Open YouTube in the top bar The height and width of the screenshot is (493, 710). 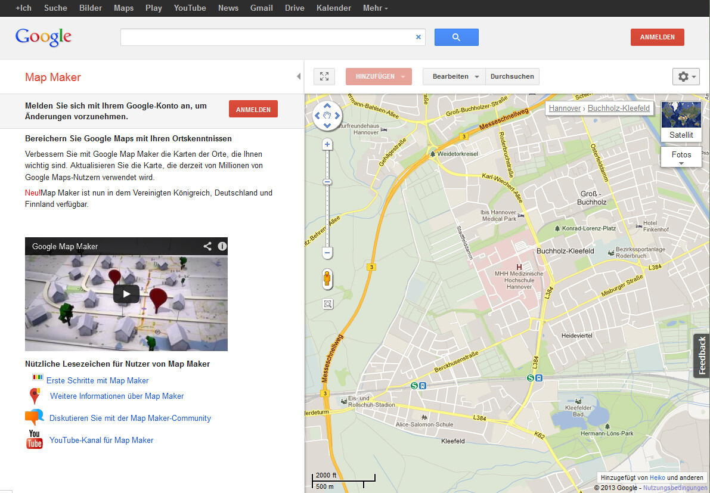[190, 8]
